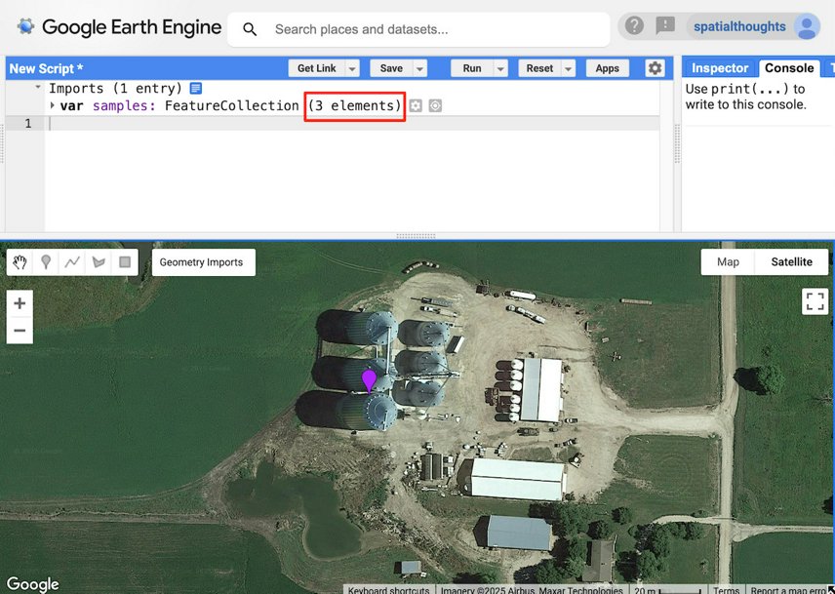Select the point drawing tool
The width and height of the screenshot is (835, 594).
coord(46,261)
